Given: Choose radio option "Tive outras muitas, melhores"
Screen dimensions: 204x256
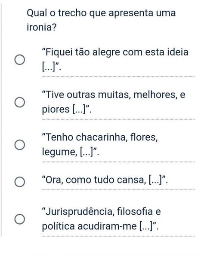Looking at the screenshot, I should tap(20, 102).
